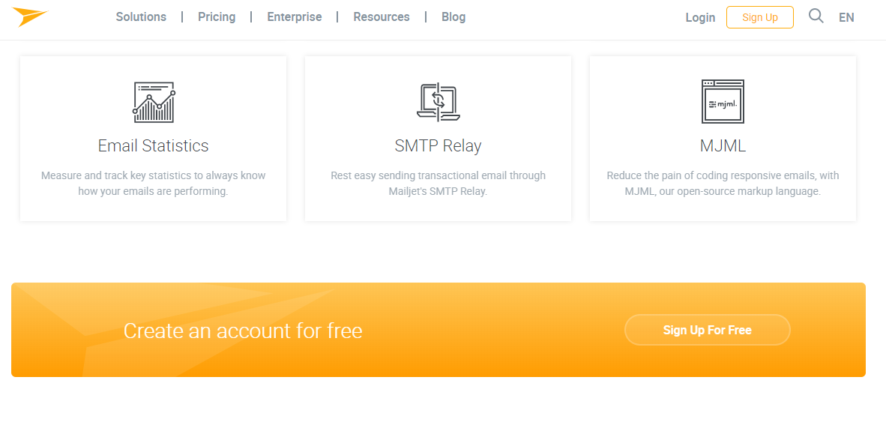Open the MJML card heading
Screen dimensions: 886x437
[723, 146]
